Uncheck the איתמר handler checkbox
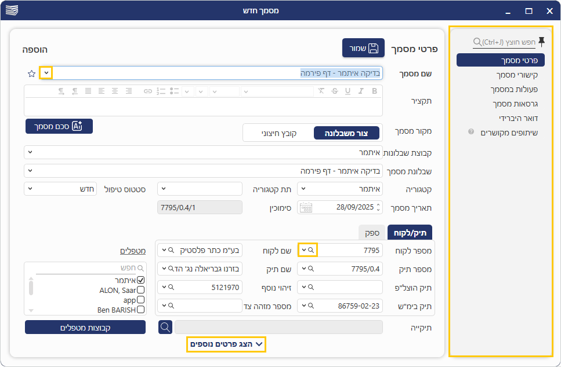This screenshot has width=561, height=367. pyautogui.click(x=140, y=280)
